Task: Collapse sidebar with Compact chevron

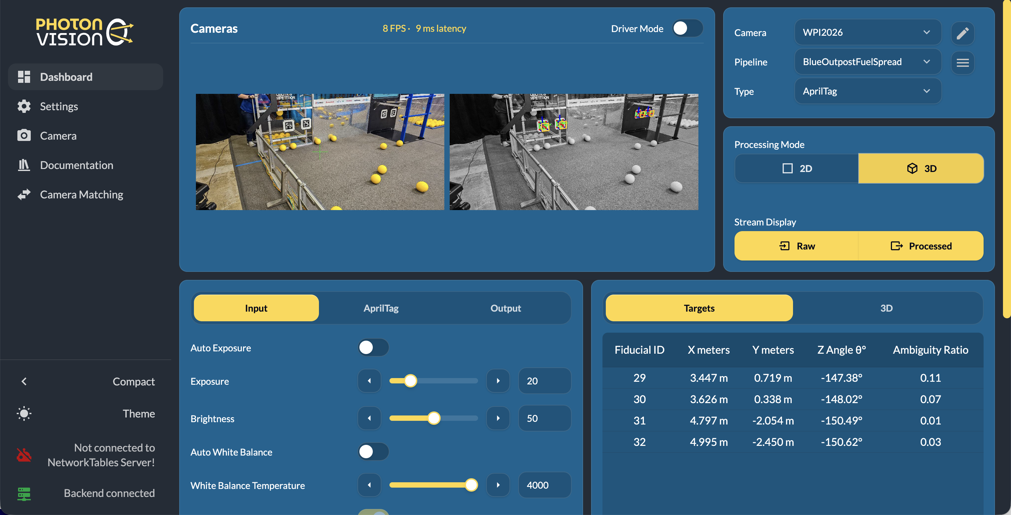Action: coord(24,381)
